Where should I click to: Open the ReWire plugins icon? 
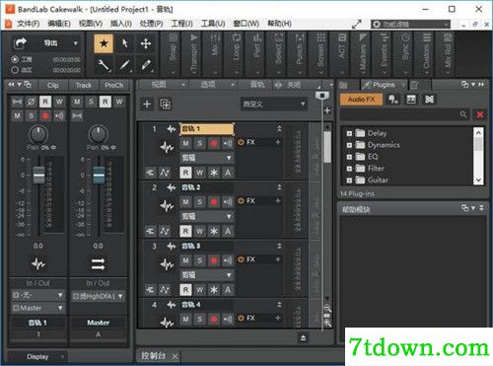point(429,100)
